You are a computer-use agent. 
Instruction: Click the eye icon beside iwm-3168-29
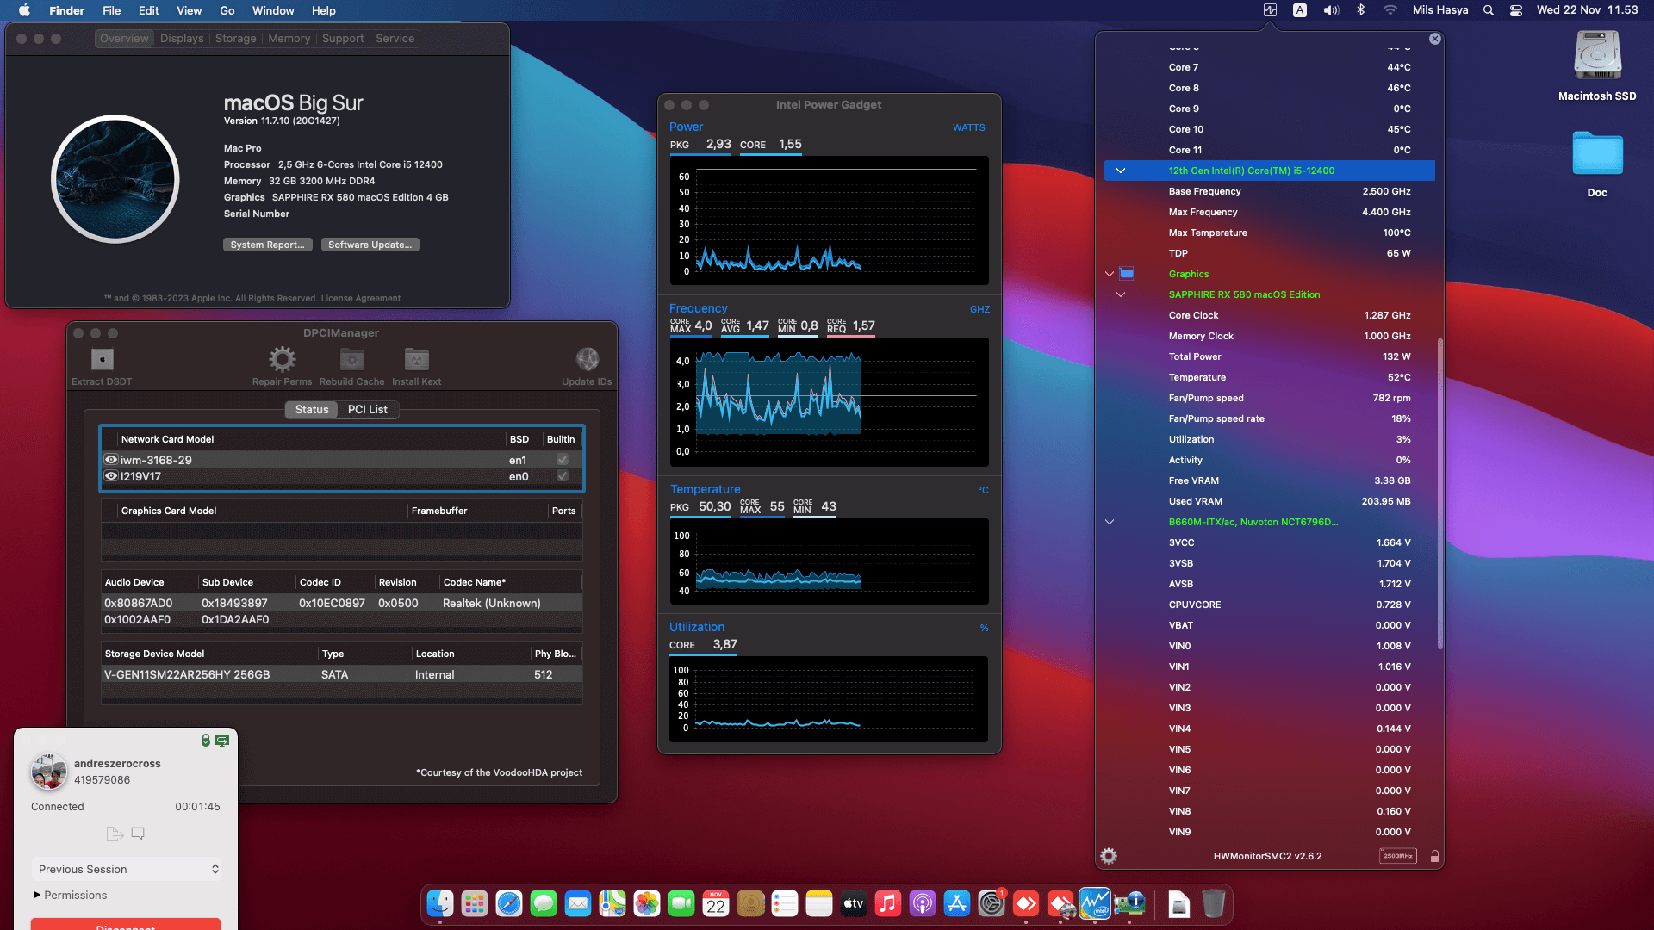click(x=111, y=460)
